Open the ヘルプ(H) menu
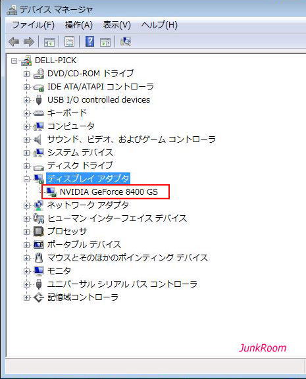Viewport: 306px width, 379px height. click(159, 25)
